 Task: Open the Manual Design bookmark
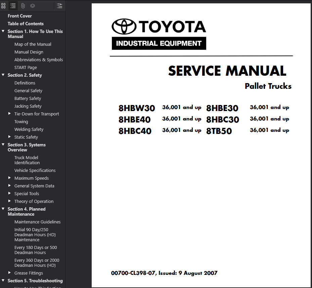click(29, 52)
